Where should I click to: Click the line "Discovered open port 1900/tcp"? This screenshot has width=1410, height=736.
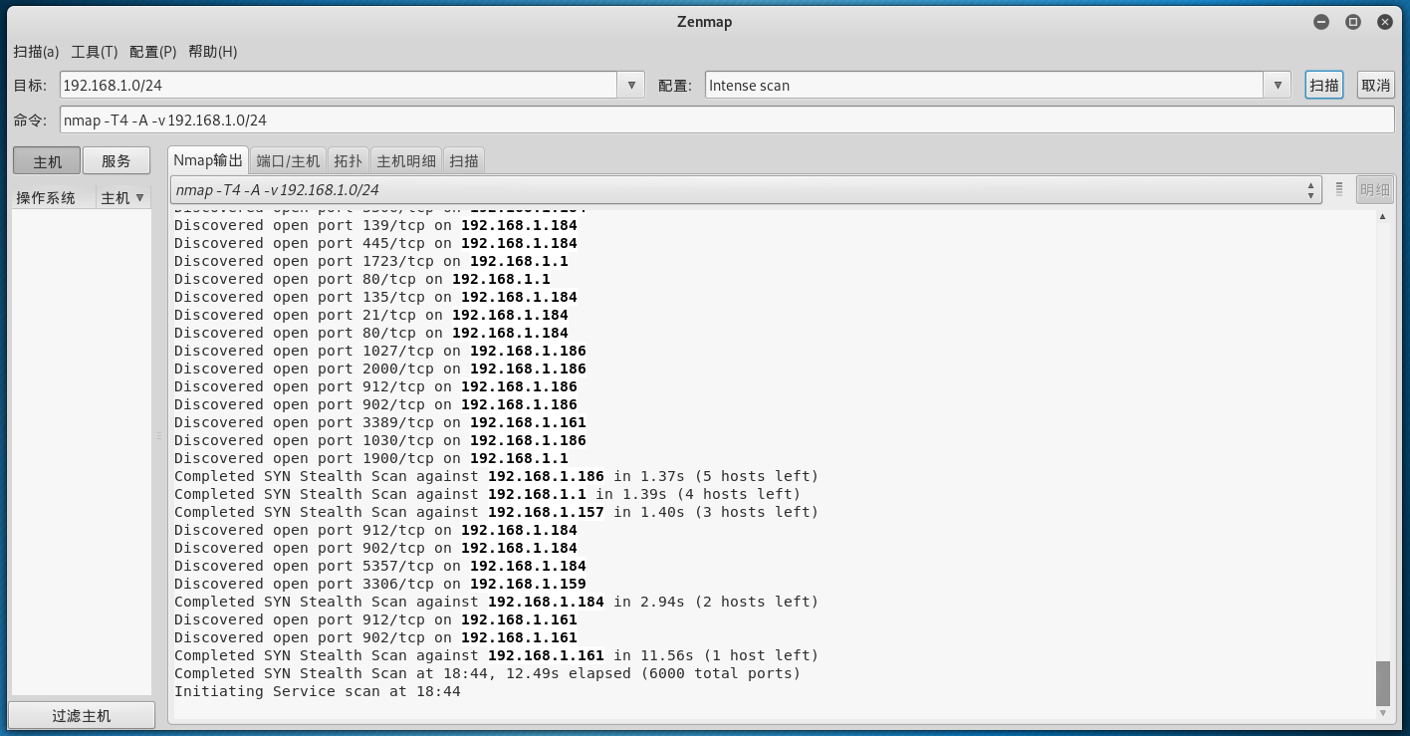point(371,458)
